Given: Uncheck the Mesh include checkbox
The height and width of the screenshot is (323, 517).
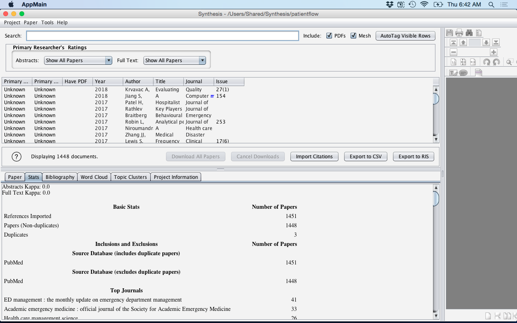Looking at the screenshot, I should point(353,36).
